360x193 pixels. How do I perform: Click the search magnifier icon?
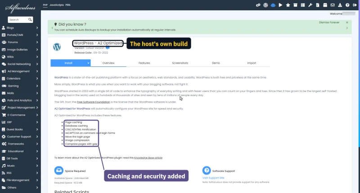(x=30, y=19)
